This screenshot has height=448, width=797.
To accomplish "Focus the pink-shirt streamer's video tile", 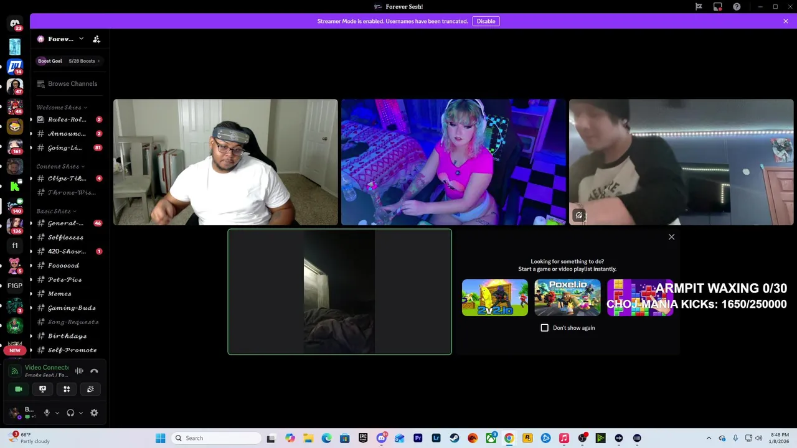I will pos(453,162).
